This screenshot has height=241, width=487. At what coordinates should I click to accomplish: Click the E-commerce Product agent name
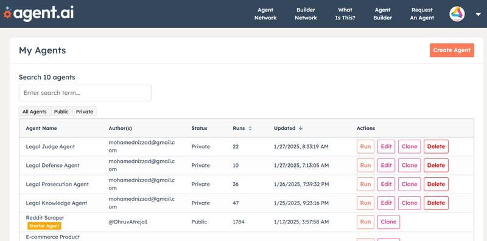pyautogui.click(x=53, y=237)
